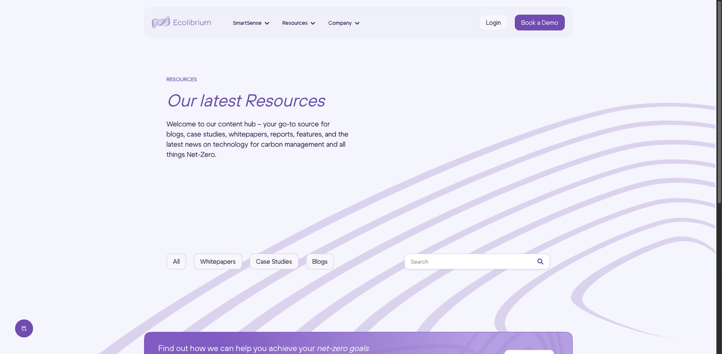Screen dimensions: 722x354
Task: Click the Ecolibrium brand name text
Action: coord(192,23)
